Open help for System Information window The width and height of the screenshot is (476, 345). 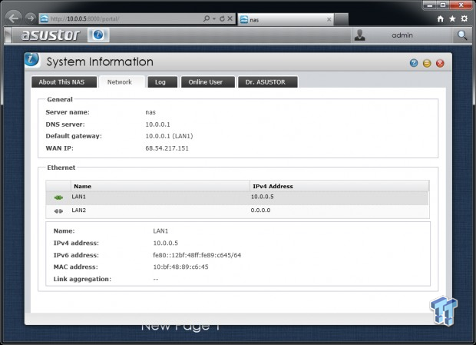(414, 63)
